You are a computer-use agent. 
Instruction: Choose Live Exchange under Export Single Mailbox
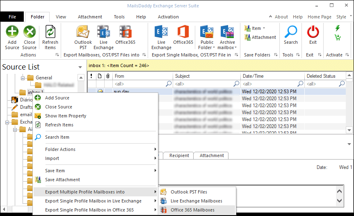(162, 37)
